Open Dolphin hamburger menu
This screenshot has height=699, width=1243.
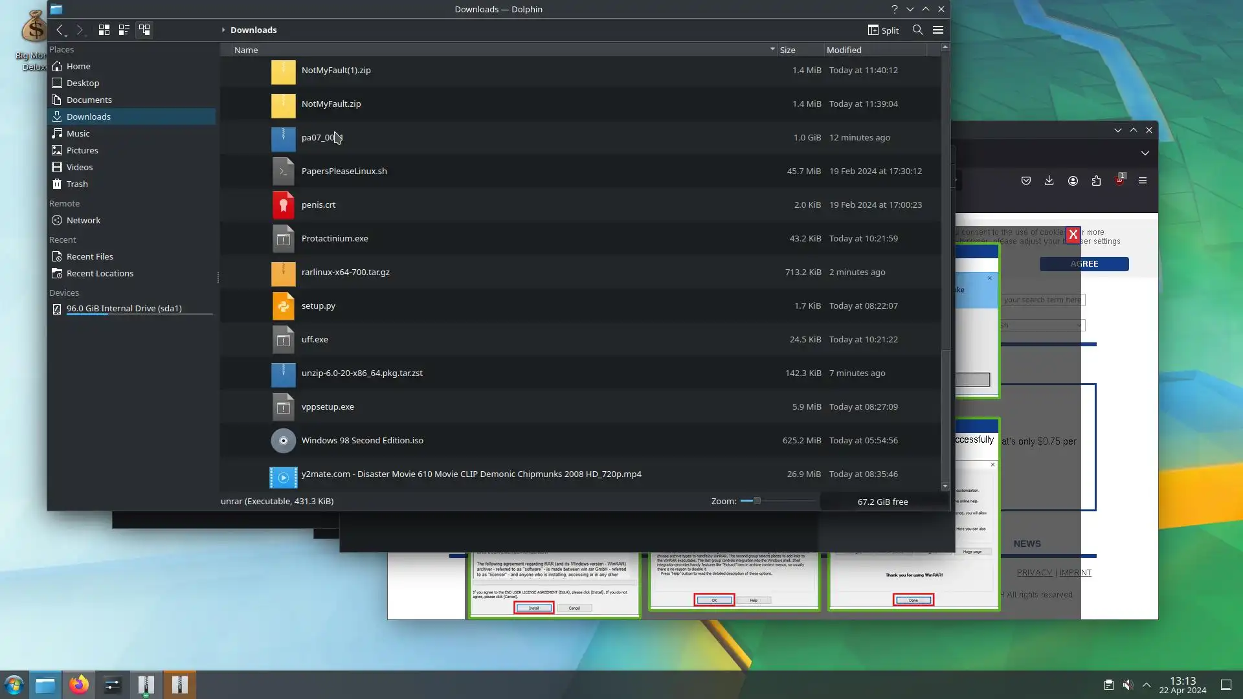click(x=937, y=30)
